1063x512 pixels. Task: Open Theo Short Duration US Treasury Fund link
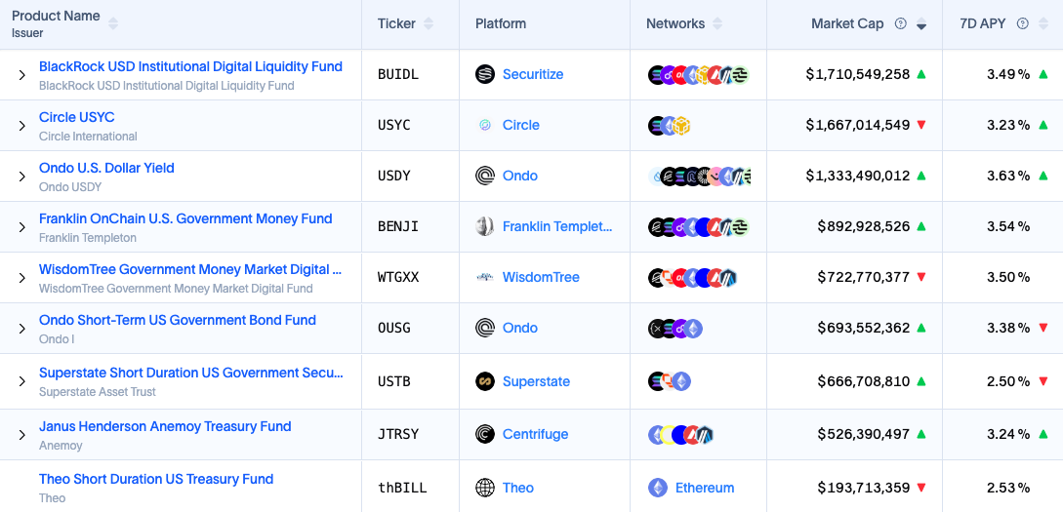(156, 480)
